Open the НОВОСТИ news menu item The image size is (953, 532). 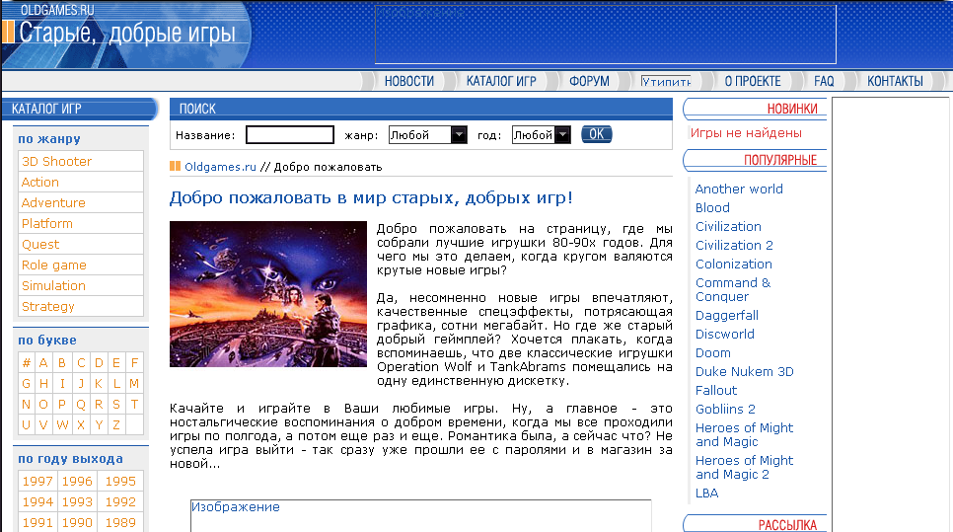pos(409,81)
